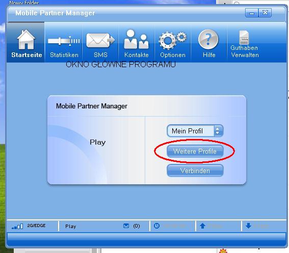Click the Play network status label
Screen dimensions: 289x253
(70, 227)
